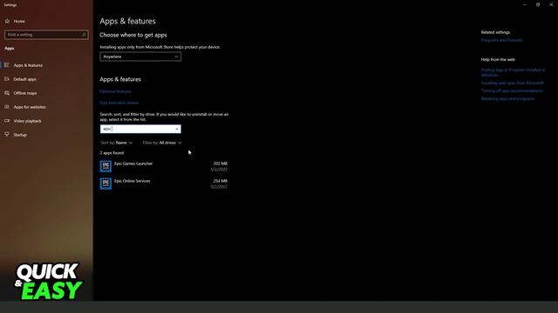
Task: Click the Video playback sidebar icon
Action: click(7, 121)
